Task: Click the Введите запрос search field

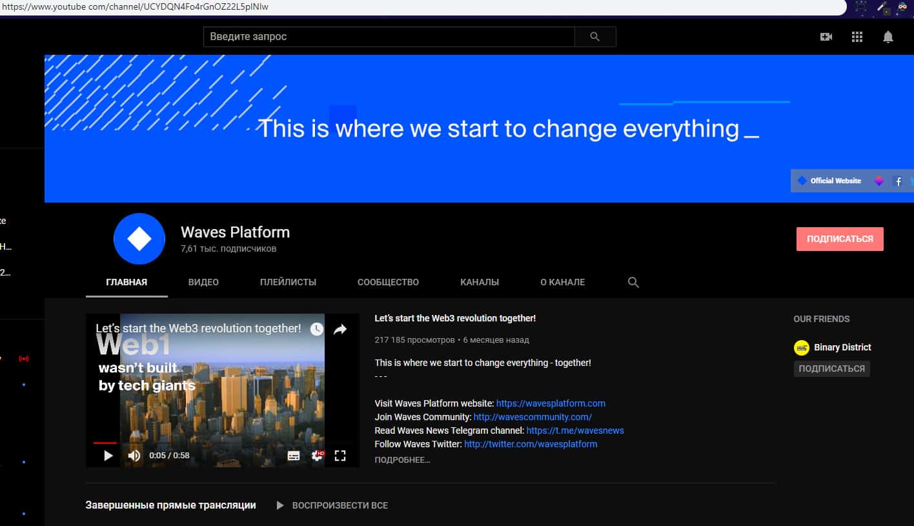Action: point(389,37)
